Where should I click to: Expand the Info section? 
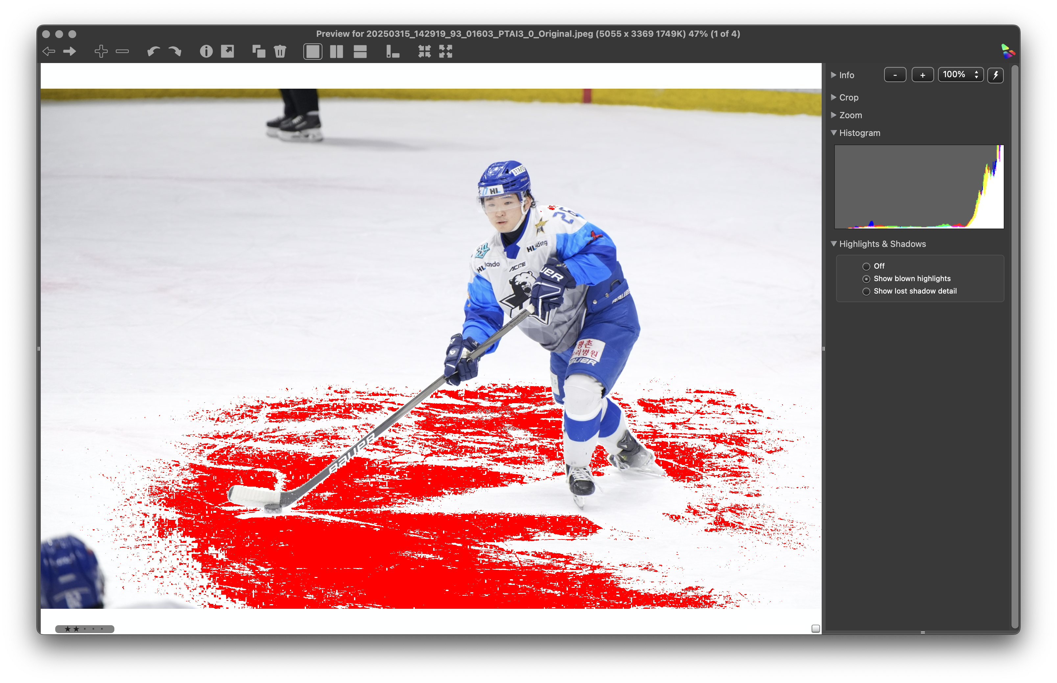834,75
